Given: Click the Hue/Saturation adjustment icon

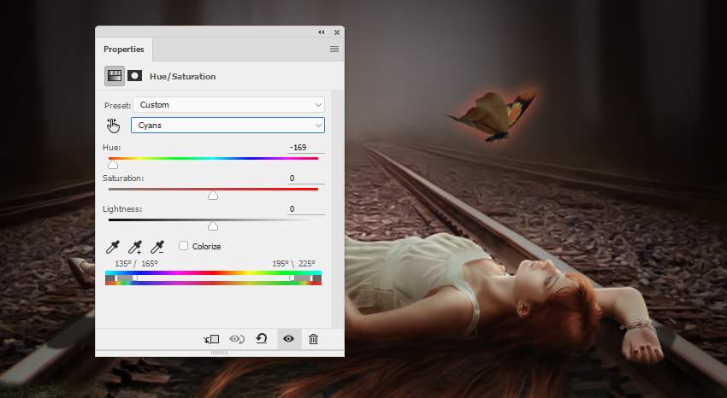Looking at the screenshot, I should click(115, 76).
